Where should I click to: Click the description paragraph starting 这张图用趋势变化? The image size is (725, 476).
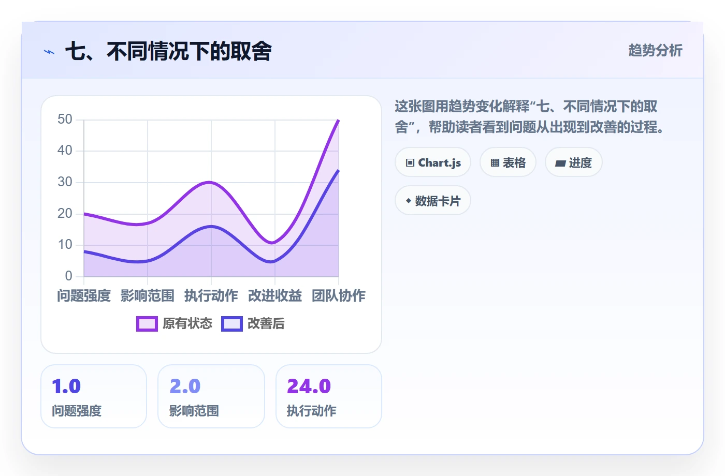[529, 116]
